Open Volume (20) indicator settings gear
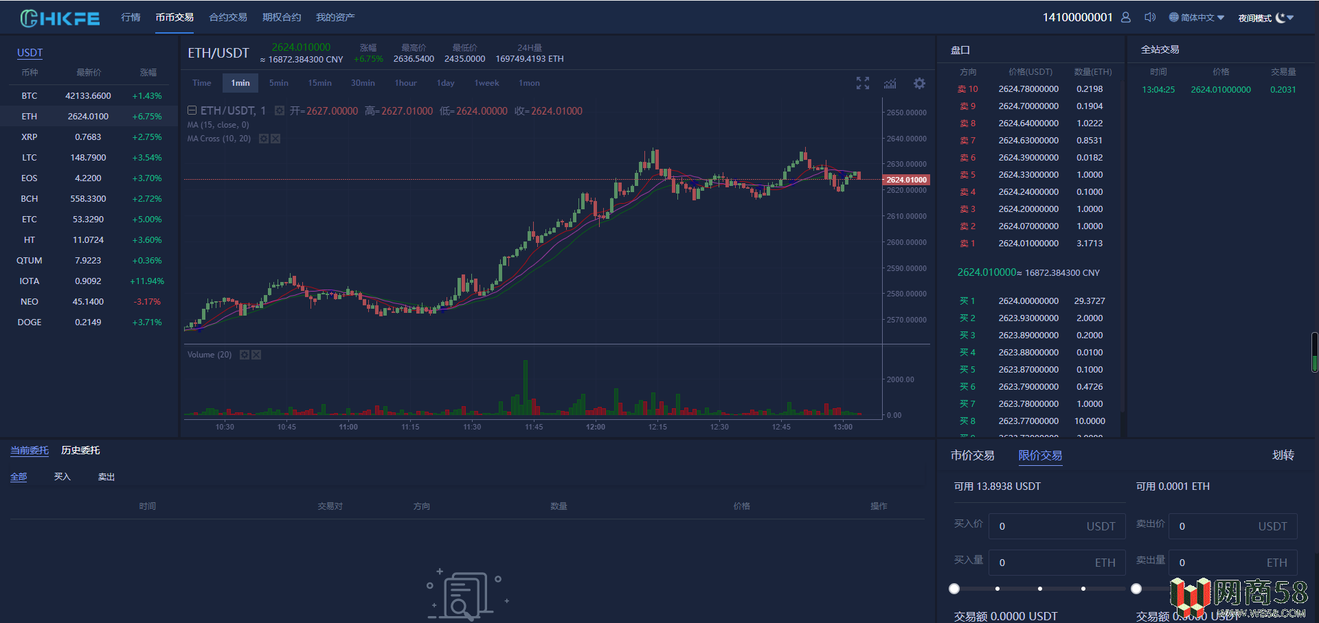 point(244,355)
